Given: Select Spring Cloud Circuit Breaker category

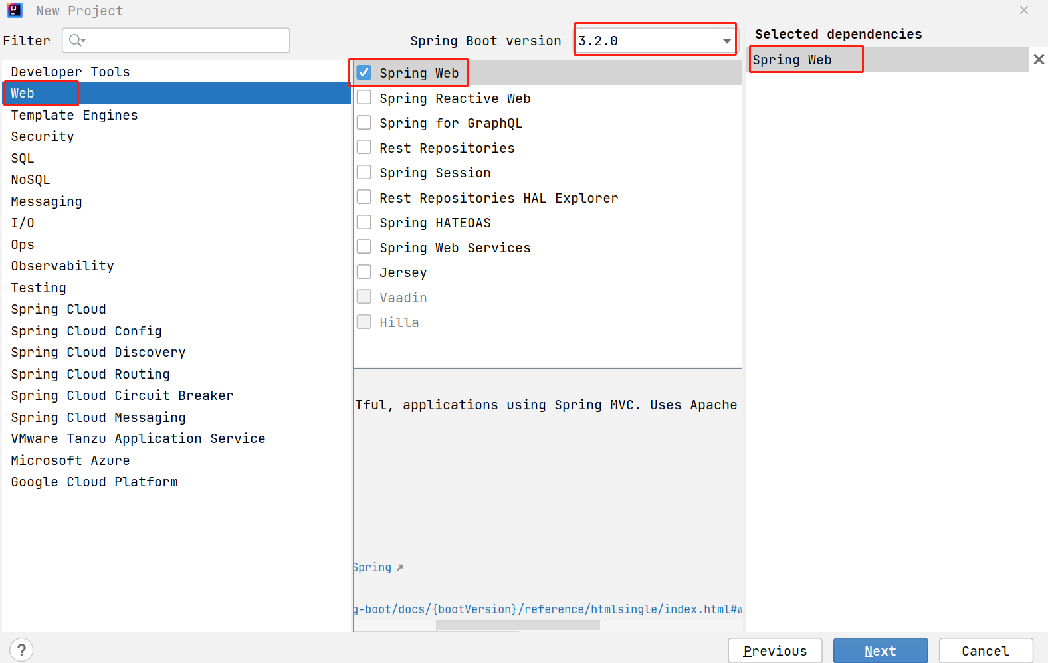Looking at the screenshot, I should 176,395.
